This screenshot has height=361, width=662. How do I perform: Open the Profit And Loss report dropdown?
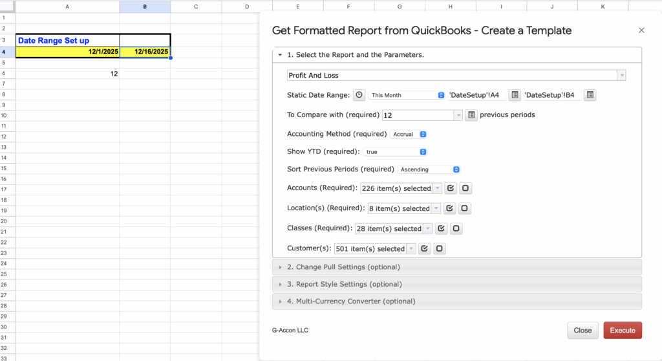456,76
